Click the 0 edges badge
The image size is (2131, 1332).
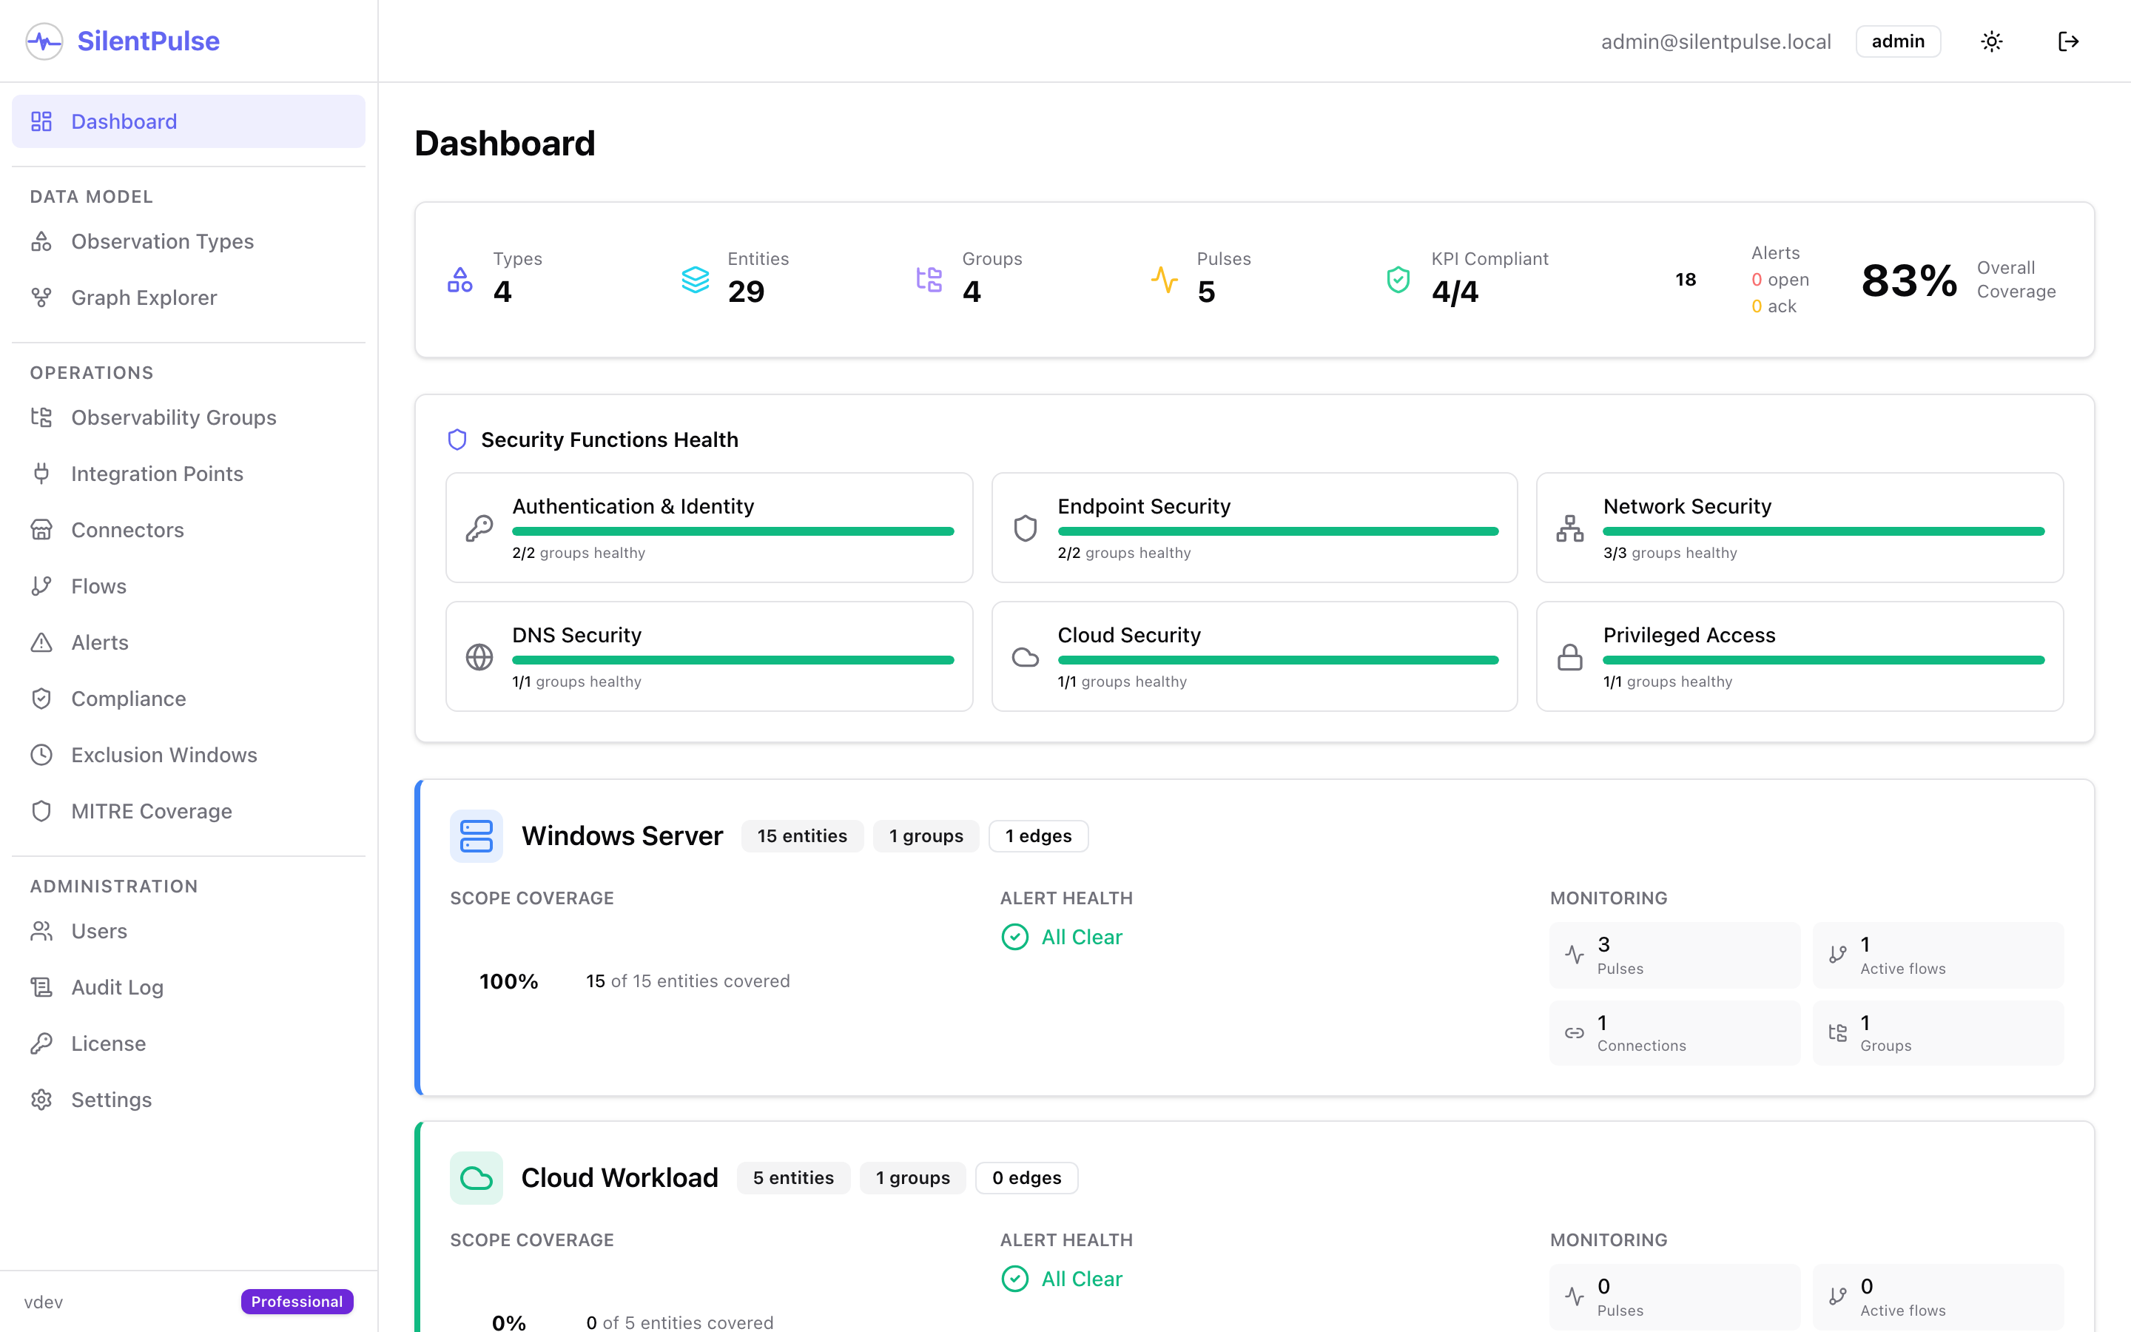pyautogui.click(x=1027, y=1178)
